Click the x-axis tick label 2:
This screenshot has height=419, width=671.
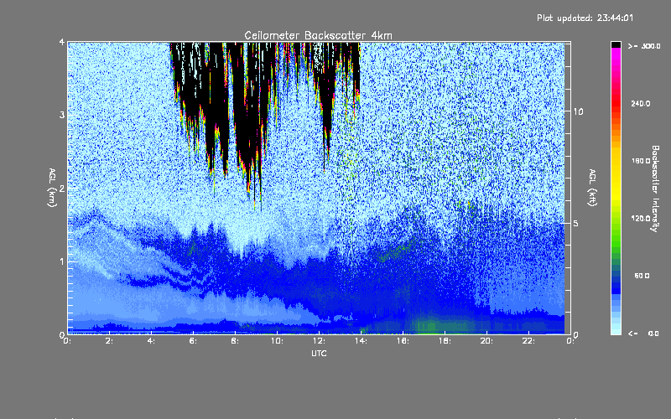click(x=110, y=341)
